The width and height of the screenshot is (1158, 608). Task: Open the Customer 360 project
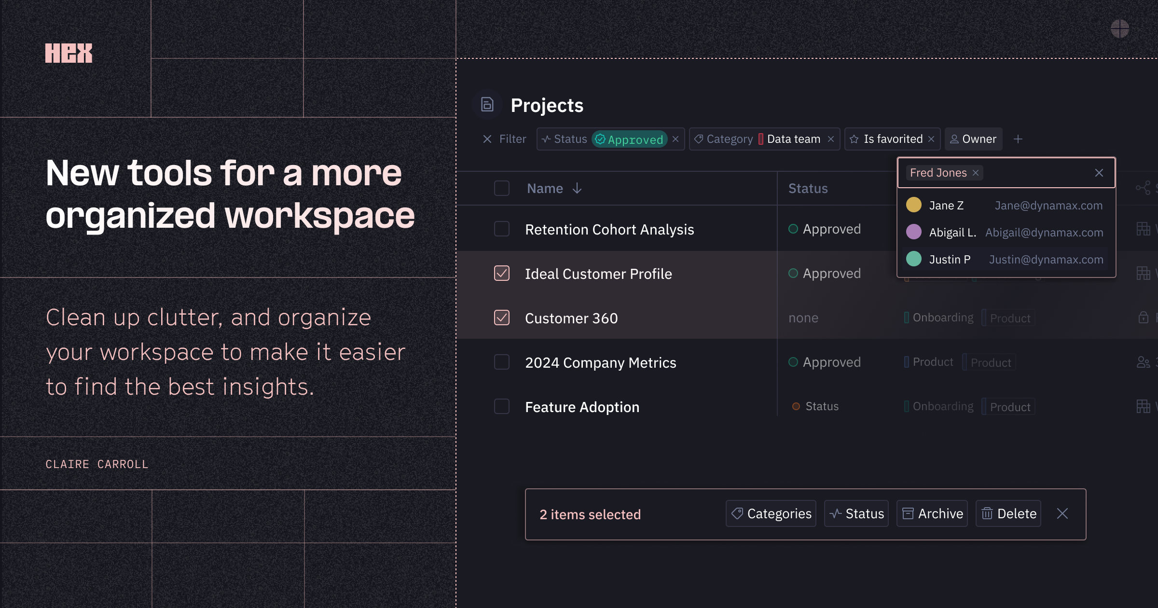point(571,318)
